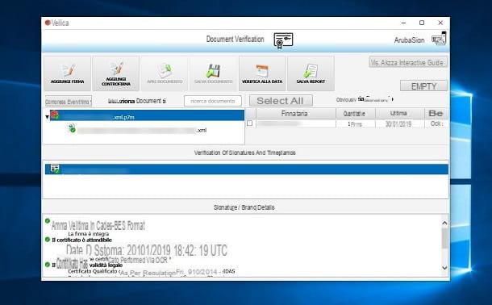492x305 pixels.
Task: Click the Firmataria column header
Action: tap(296, 114)
